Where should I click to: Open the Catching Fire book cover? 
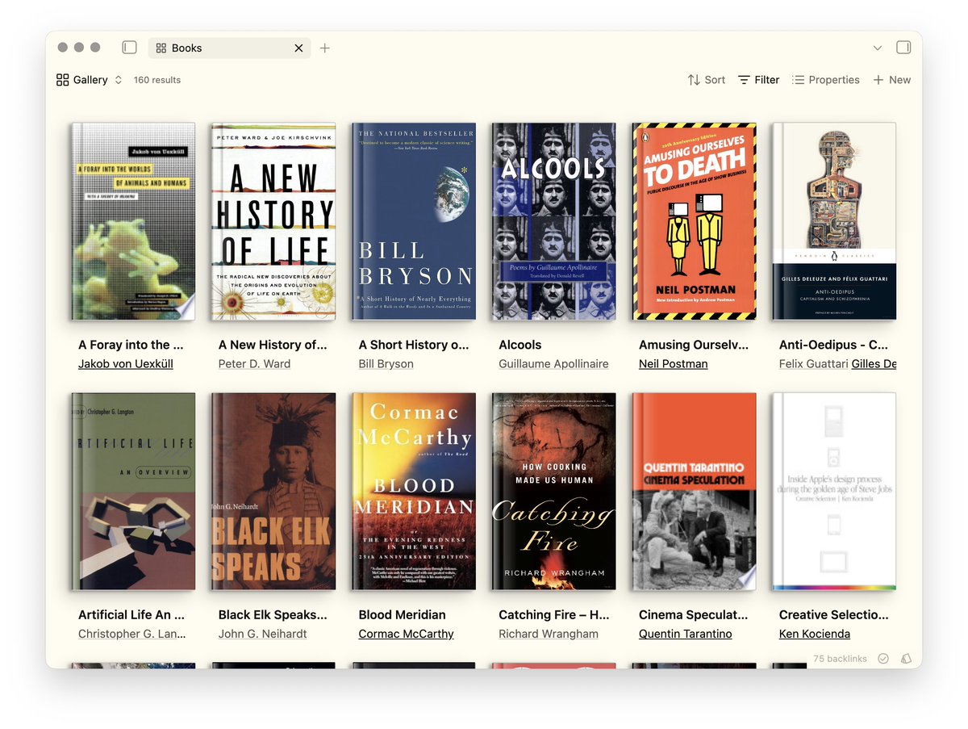553,492
